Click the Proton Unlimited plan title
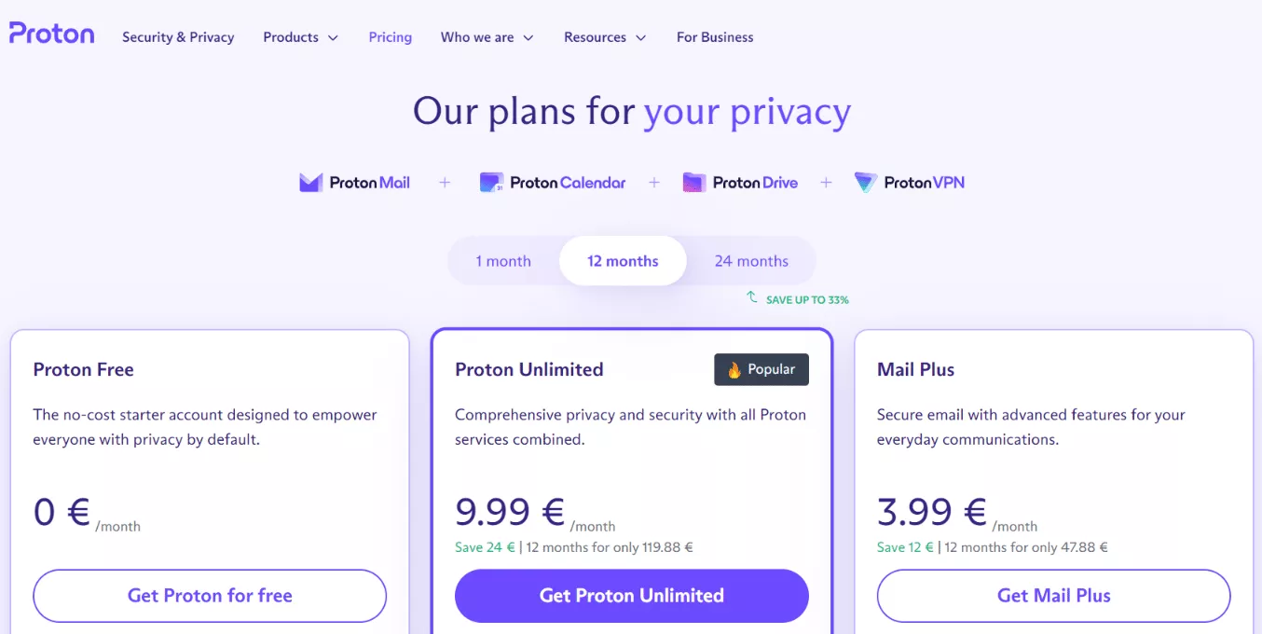Viewport: 1262px width, 634px height. coord(528,369)
